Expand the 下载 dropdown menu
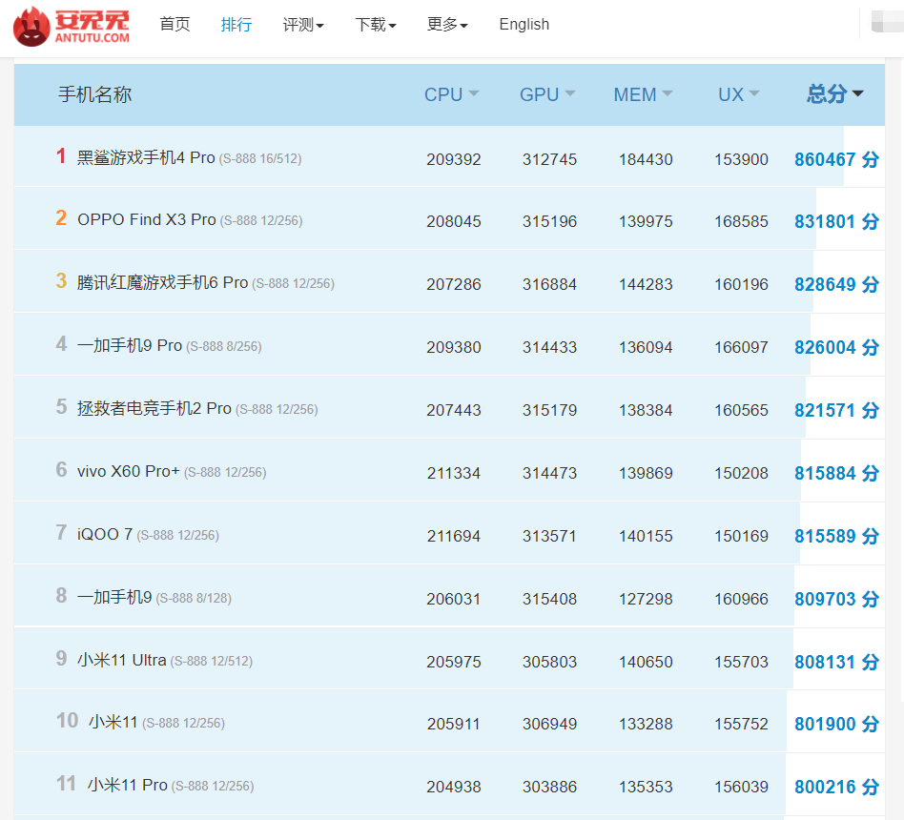Image resolution: width=904 pixels, height=820 pixels. 376,24
